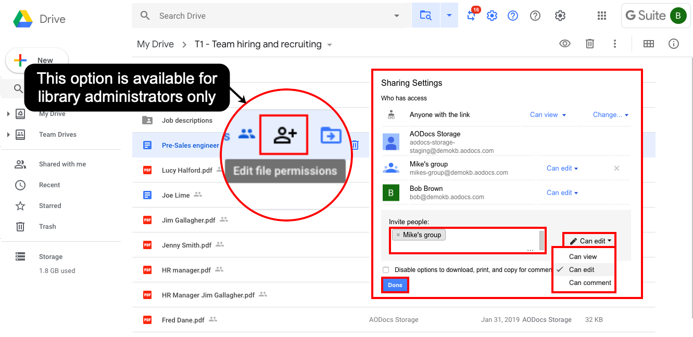Click the Edit file permissions person-plus icon
Image resolution: width=693 pixels, height=337 pixels.
[284, 135]
